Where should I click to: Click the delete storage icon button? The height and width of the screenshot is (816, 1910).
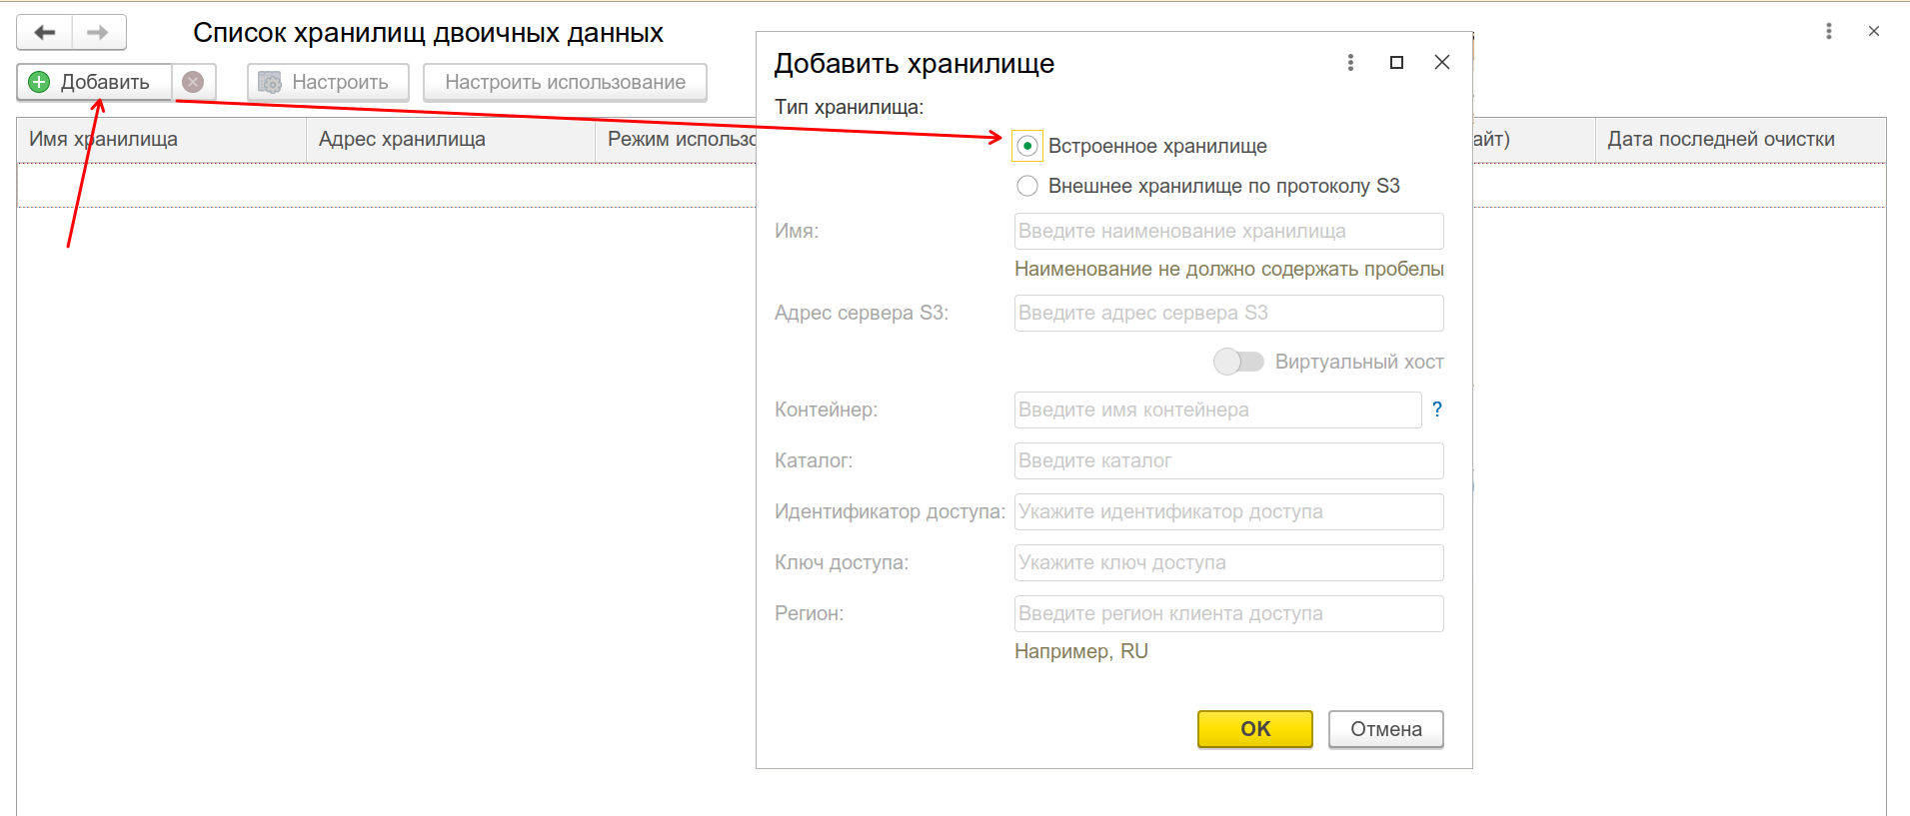tap(193, 82)
